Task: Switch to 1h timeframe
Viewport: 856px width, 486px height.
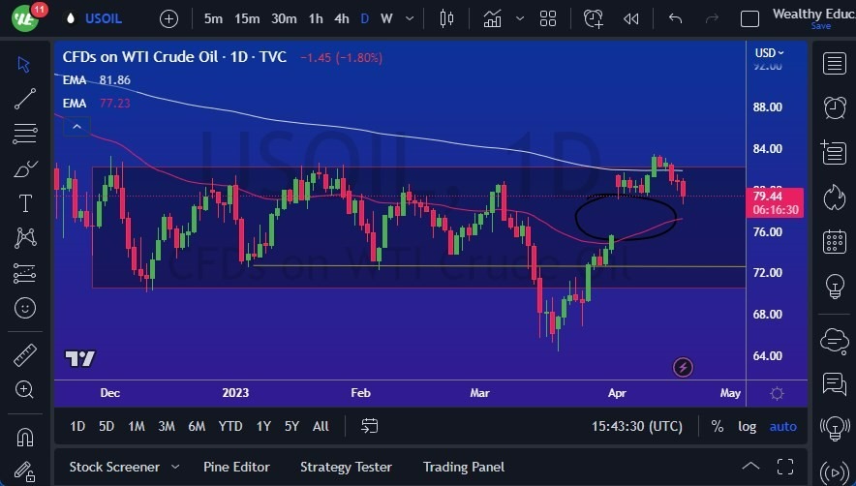Action: point(316,19)
